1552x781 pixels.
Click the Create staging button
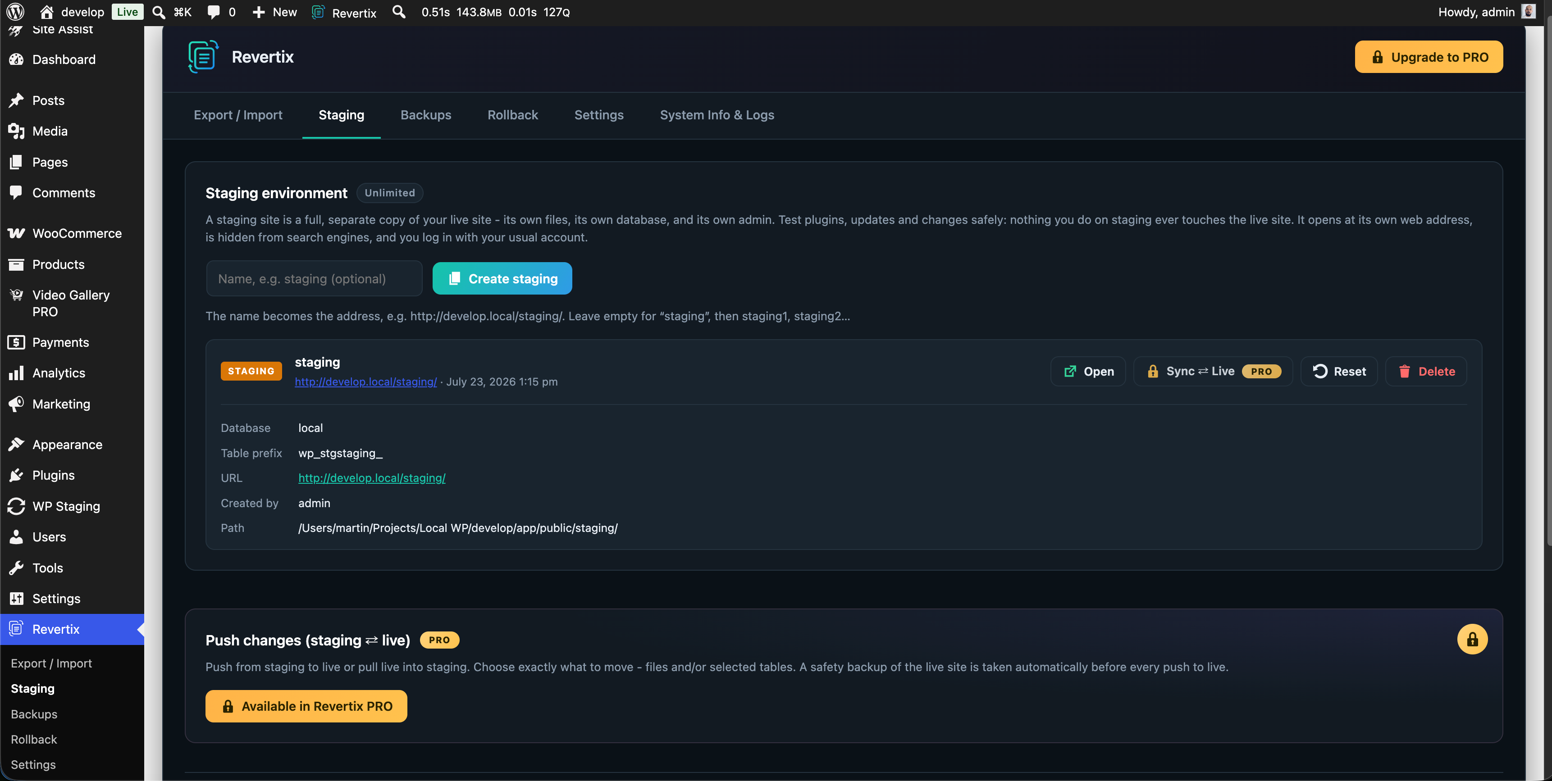(502, 278)
